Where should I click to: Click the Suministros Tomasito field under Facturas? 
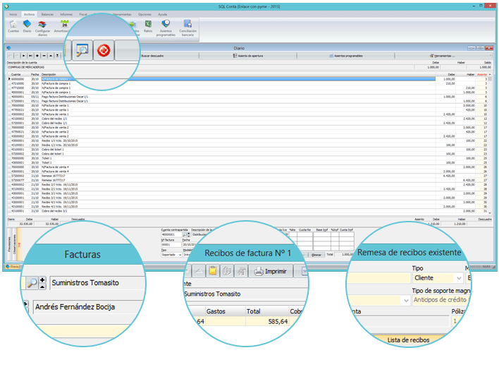click(x=106, y=283)
